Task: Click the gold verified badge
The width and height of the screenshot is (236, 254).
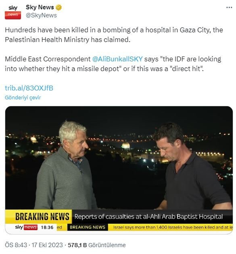Action: [x=58, y=7]
